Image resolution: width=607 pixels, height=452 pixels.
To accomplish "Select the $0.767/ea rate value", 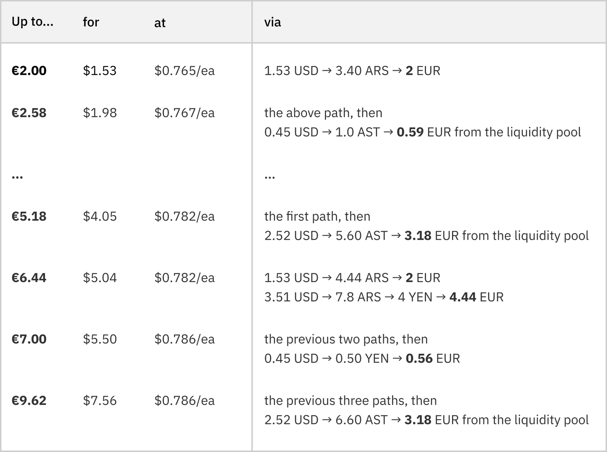I will coord(185,113).
